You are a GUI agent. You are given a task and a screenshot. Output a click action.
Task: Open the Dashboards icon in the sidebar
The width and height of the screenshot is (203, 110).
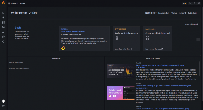point(3,22)
